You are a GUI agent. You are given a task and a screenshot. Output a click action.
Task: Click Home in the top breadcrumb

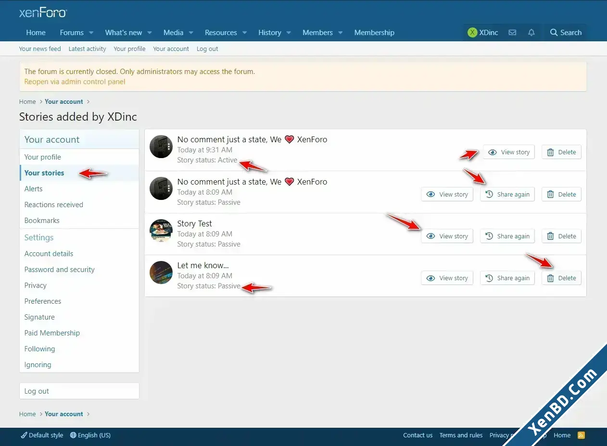(27, 102)
